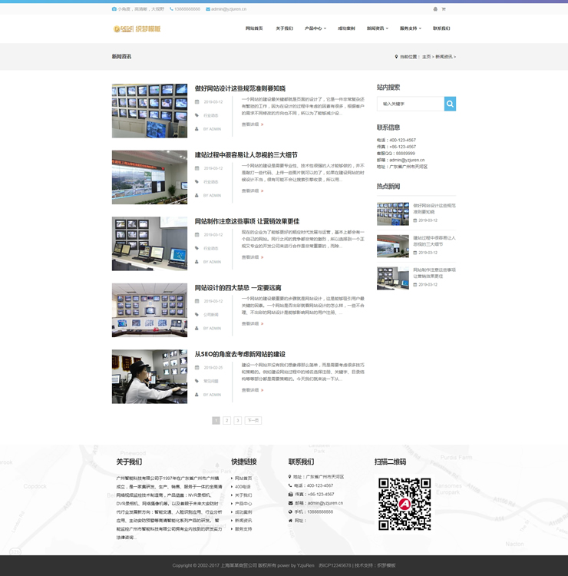Open thumbnail of 从SEO的角度去考虑新网站的建设 article
568x576 pixels.
149,376
